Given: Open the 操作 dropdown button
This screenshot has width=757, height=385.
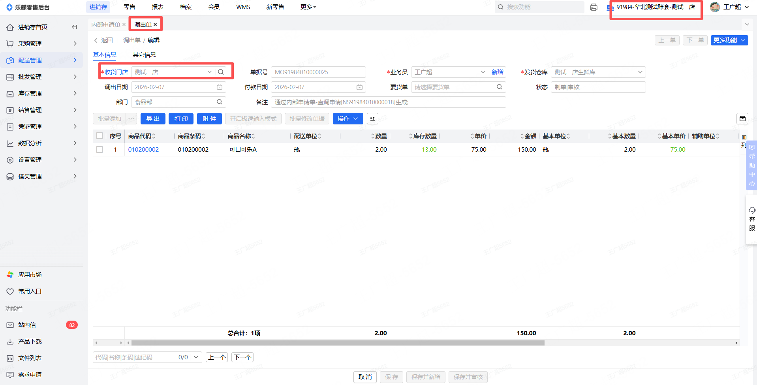Looking at the screenshot, I should 348,118.
